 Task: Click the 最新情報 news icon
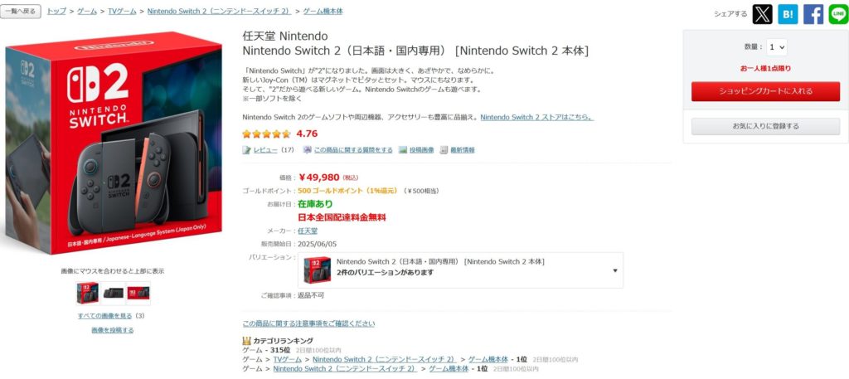coord(444,150)
